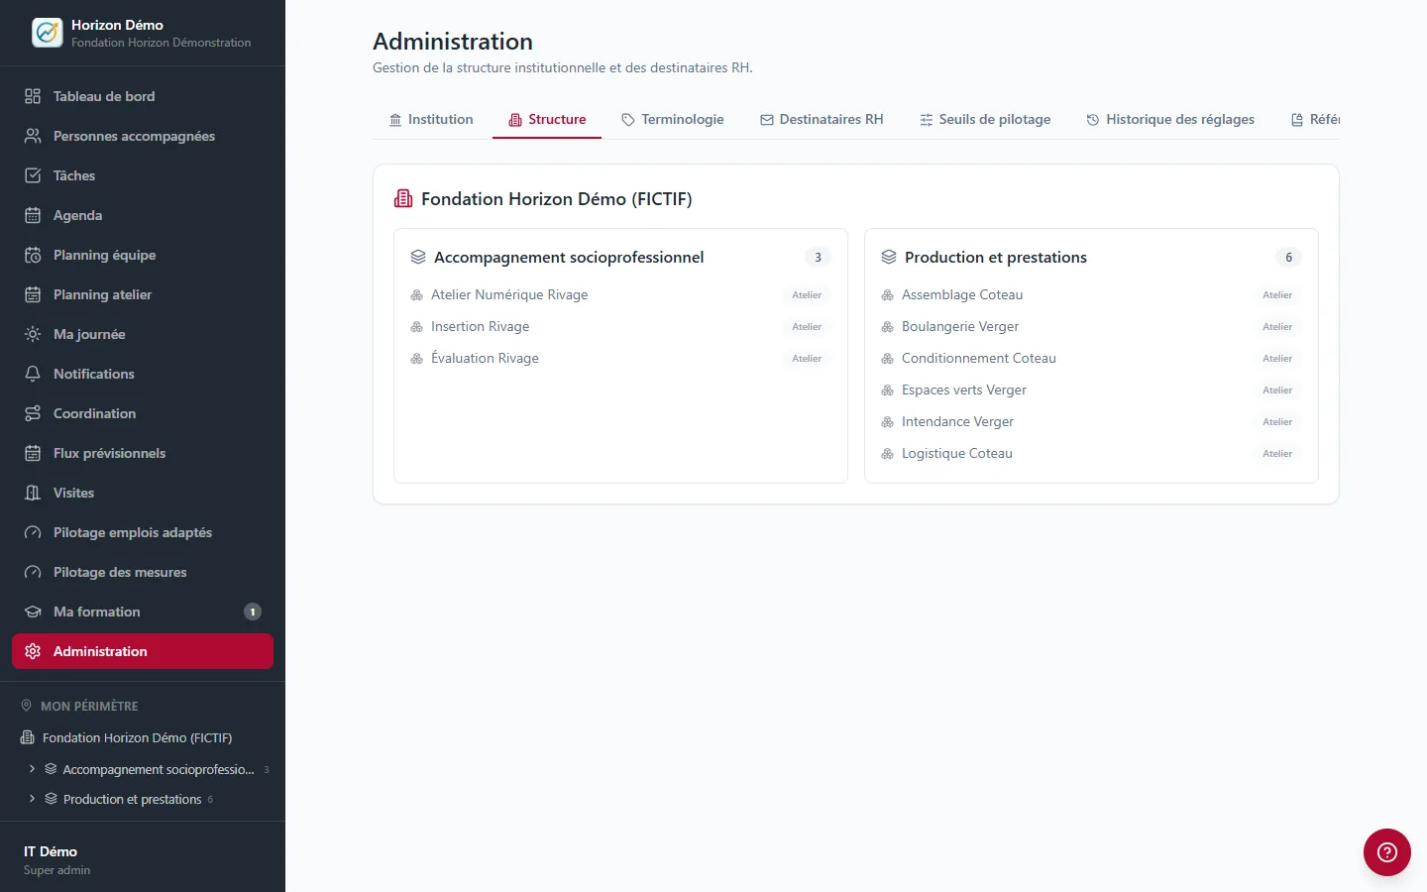Click the Notifications bell icon

(x=33, y=374)
